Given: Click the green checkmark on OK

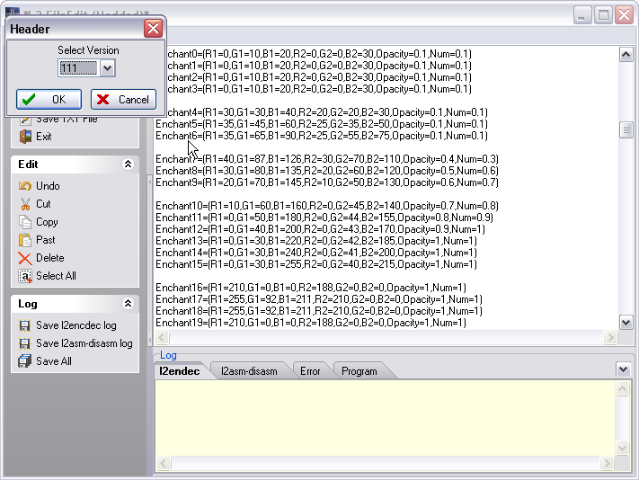Looking at the screenshot, I should tap(29, 100).
